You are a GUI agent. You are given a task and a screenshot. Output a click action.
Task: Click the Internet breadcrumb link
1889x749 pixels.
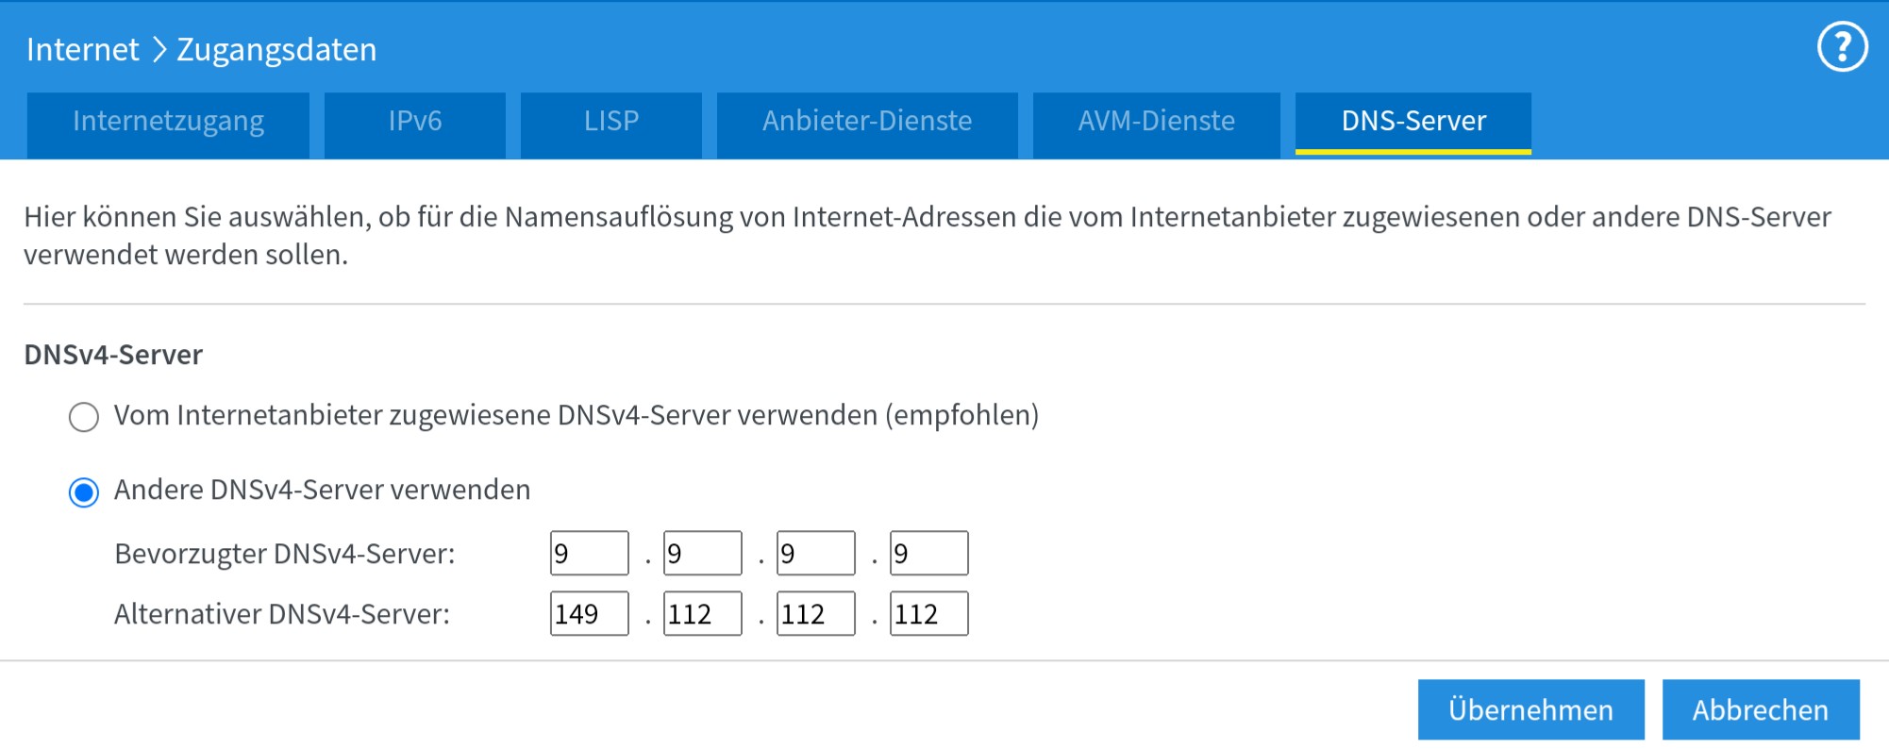(82, 49)
